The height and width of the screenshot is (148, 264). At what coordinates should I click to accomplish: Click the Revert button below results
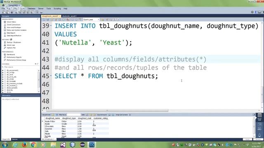coord(258,139)
